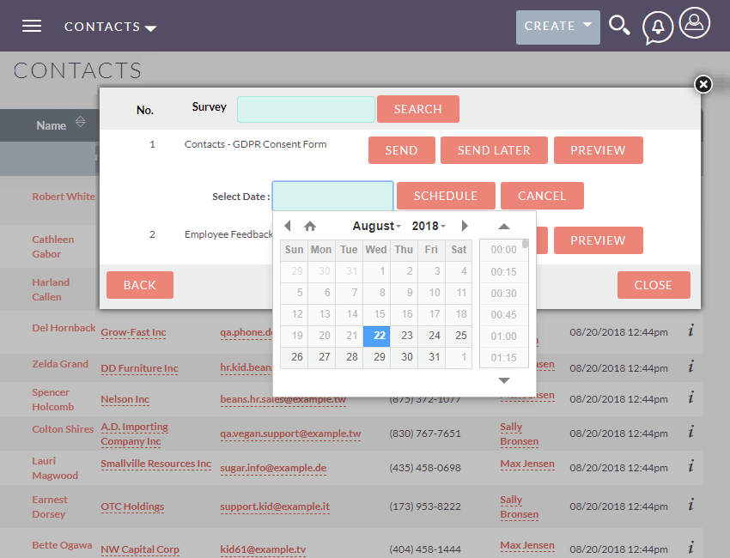Open Smallville Resources Inc account link
The height and width of the screenshot is (558, 730).
pos(155,464)
